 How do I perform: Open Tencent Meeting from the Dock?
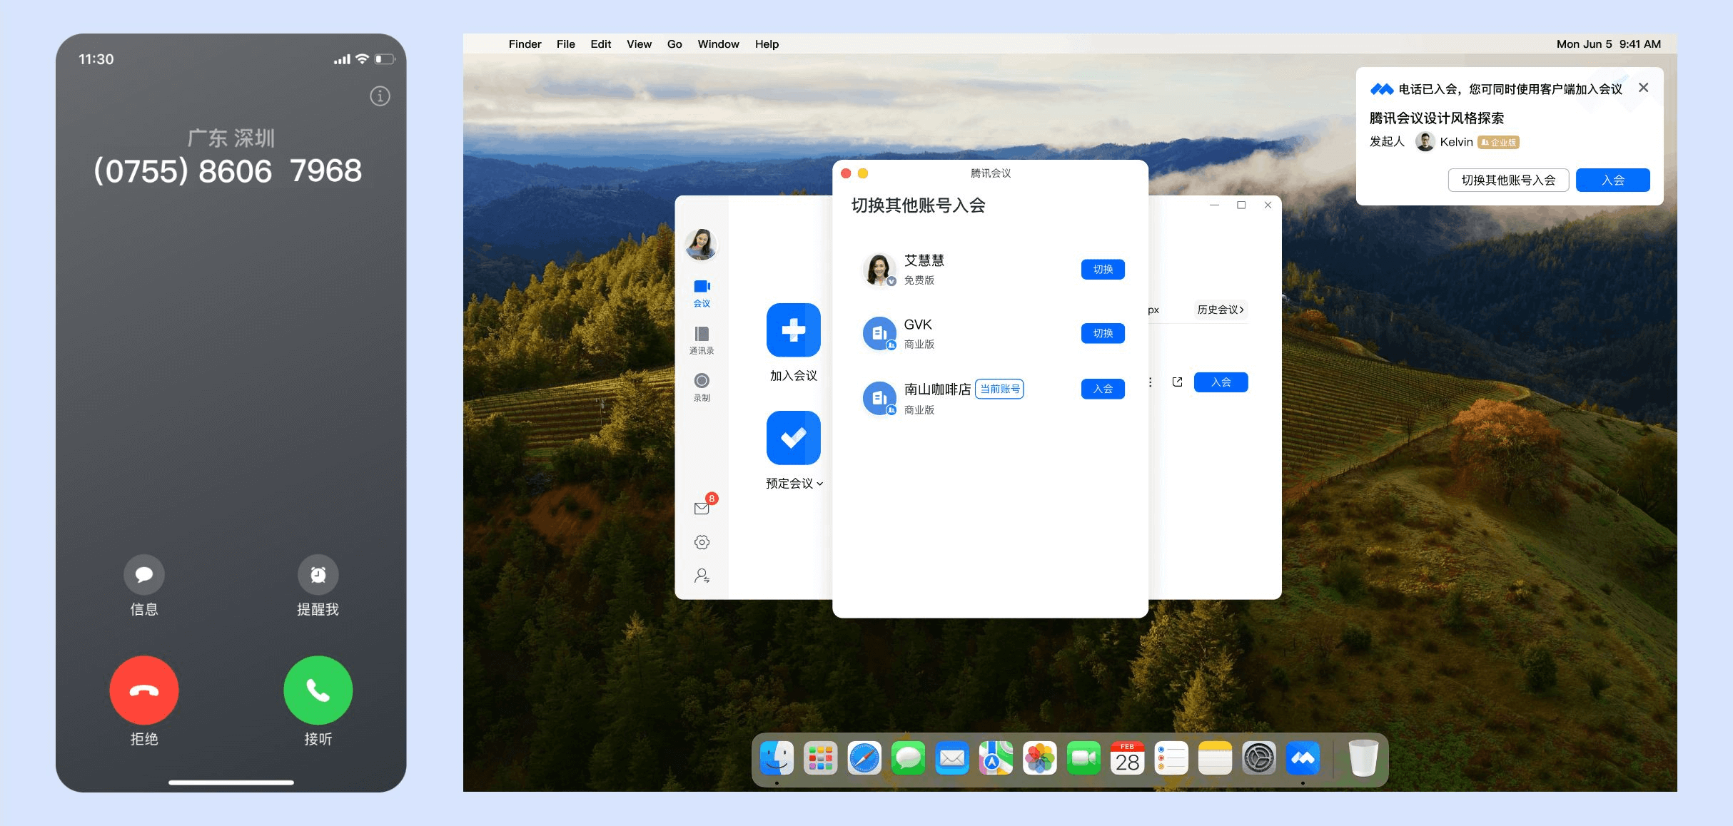point(1303,758)
